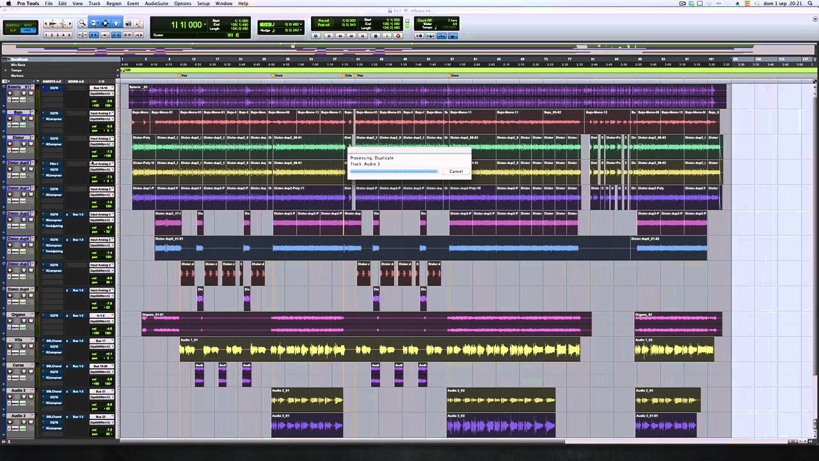Open the PSA-1 insert on Distor.dup5

pyautogui.click(x=54, y=164)
